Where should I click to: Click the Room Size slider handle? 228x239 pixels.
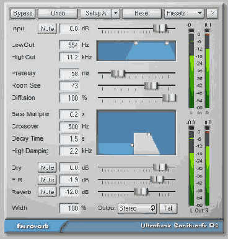pyautogui.click(x=151, y=85)
